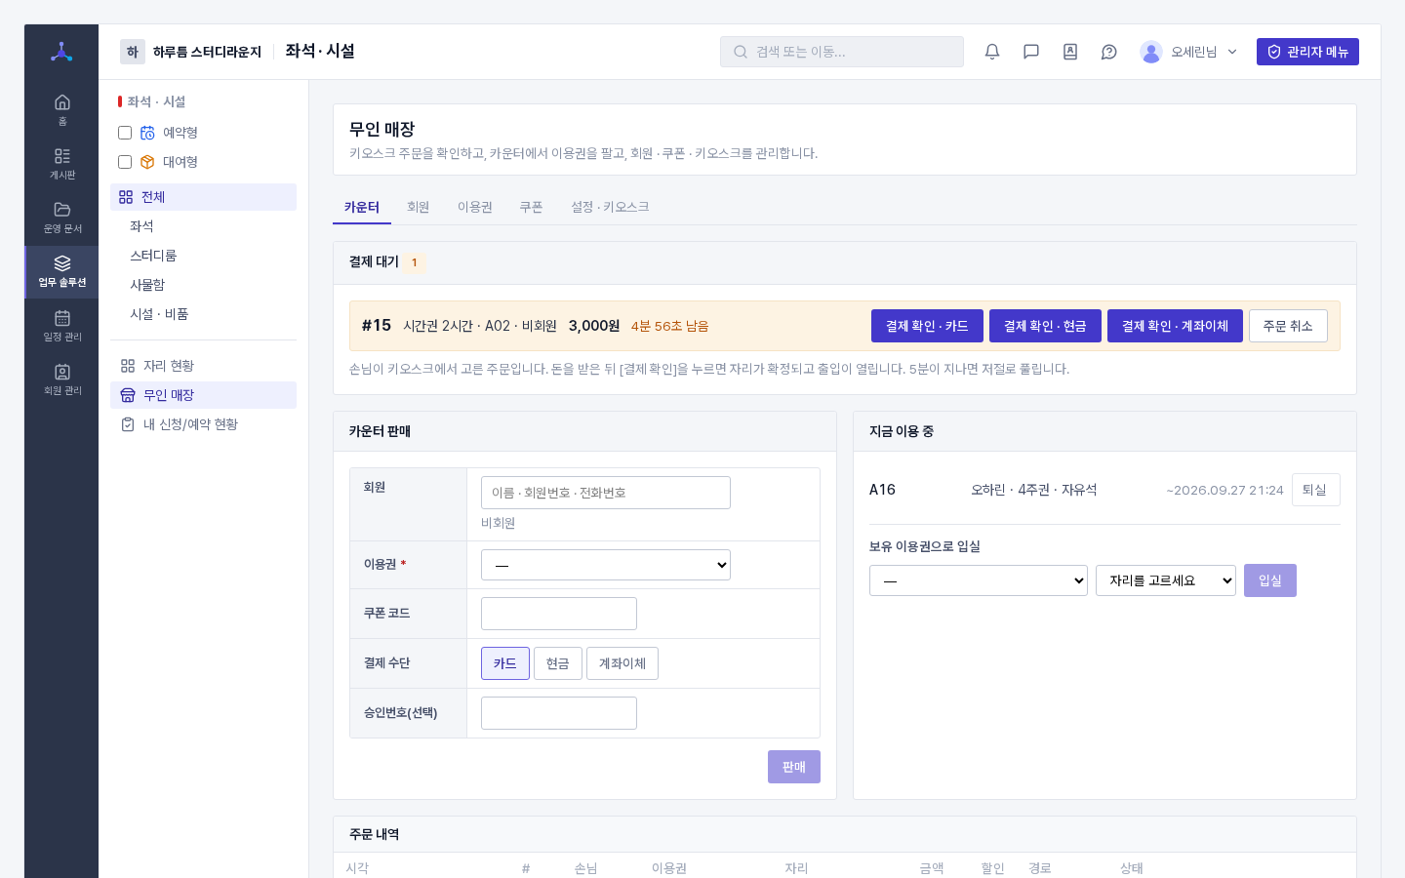Select 현금 payment method
Image resolution: width=1405 pixels, height=878 pixels.
pyautogui.click(x=558, y=663)
